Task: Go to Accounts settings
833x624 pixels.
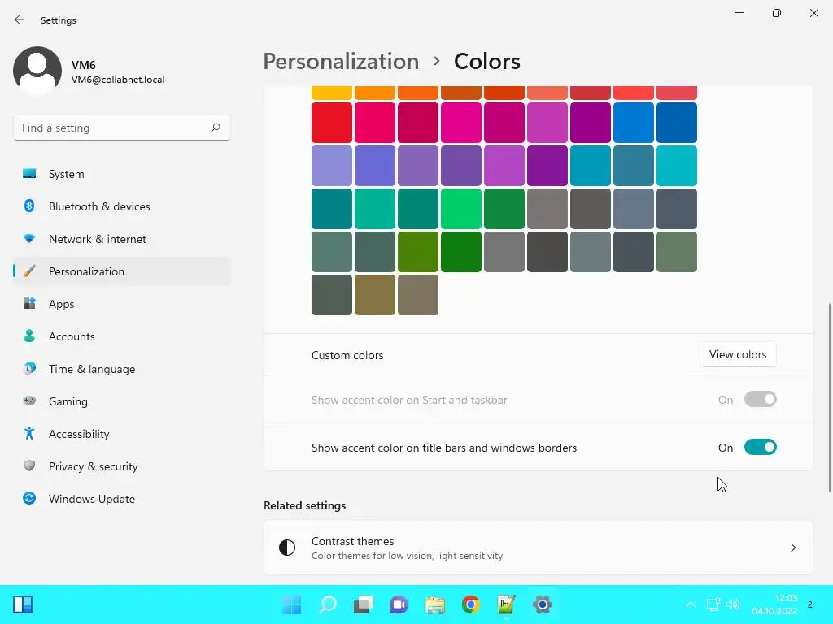Action: click(122, 336)
